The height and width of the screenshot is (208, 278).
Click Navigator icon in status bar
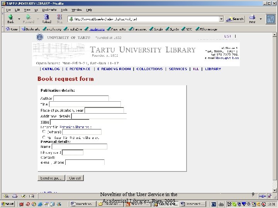click(6, 196)
